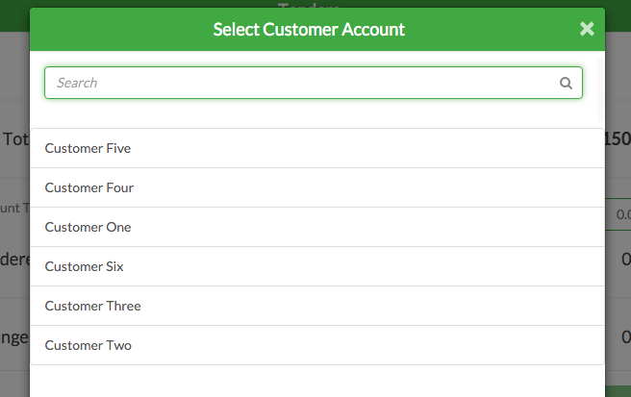Click the dimmed Tenders heading behind the dialog
The height and width of the screenshot is (397, 631).
click(309, 5)
